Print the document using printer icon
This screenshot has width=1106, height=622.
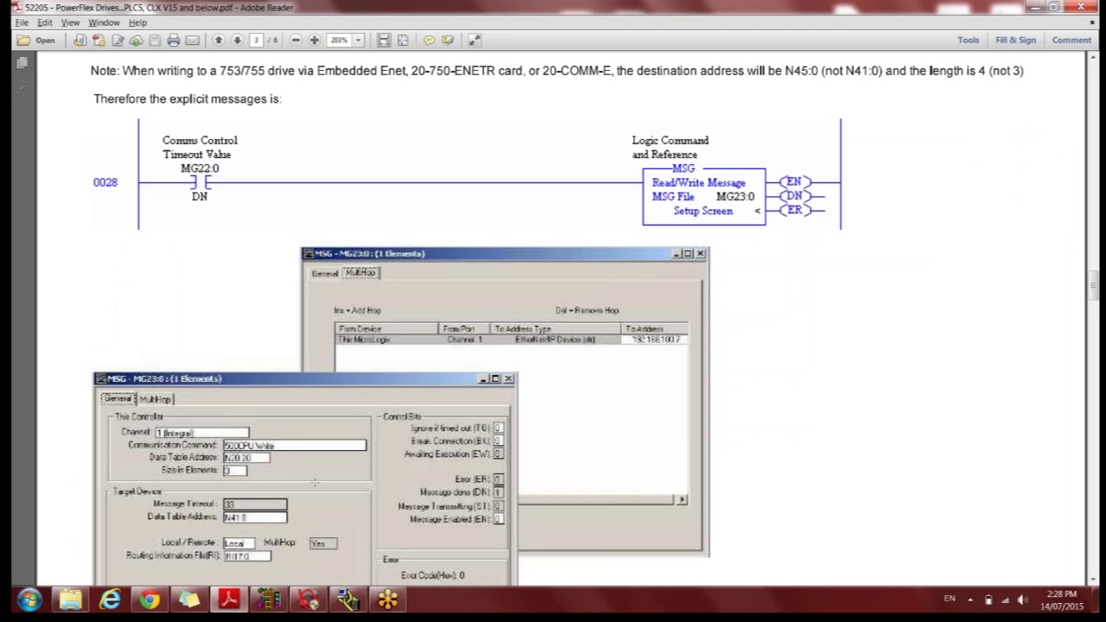tap(174, 40)
